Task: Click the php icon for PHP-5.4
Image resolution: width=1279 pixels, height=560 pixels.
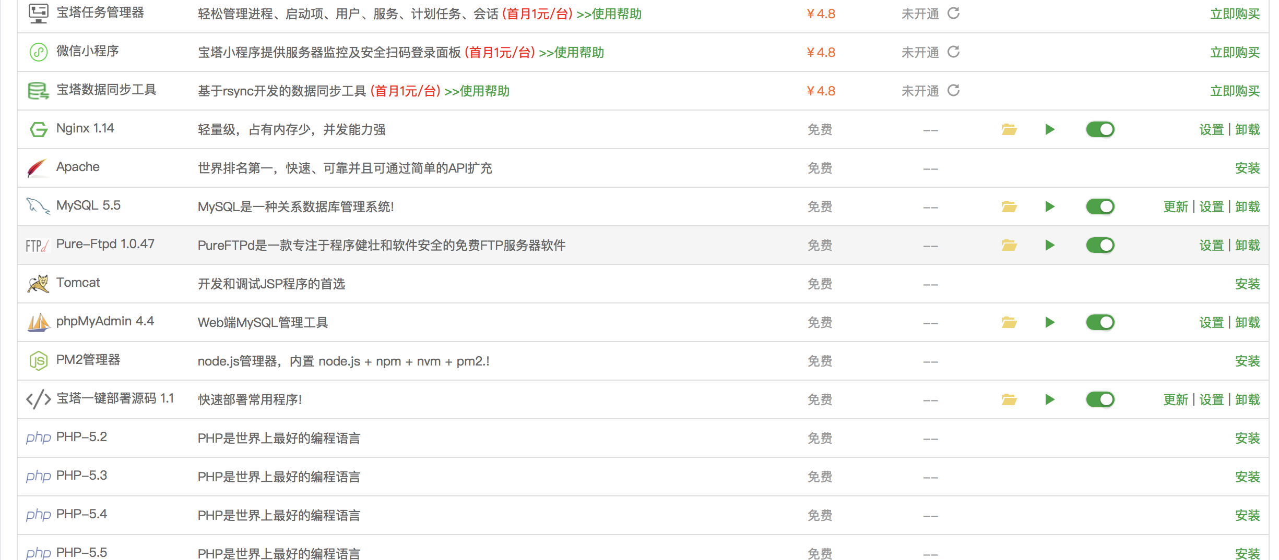Action: (x=38, y=515)
